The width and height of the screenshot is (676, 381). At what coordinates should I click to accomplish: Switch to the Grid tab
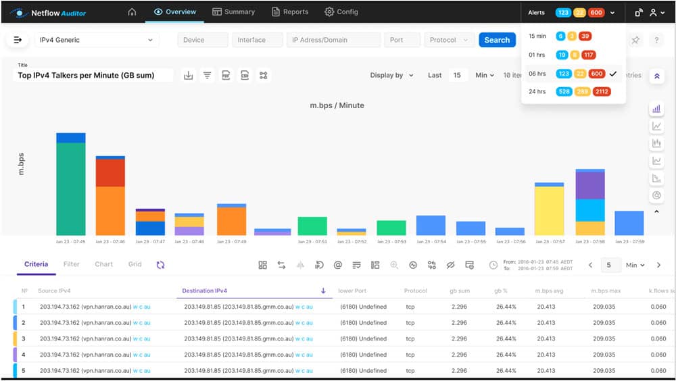click(135, 264)
